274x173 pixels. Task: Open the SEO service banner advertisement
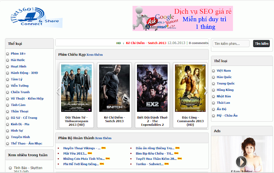183,18
